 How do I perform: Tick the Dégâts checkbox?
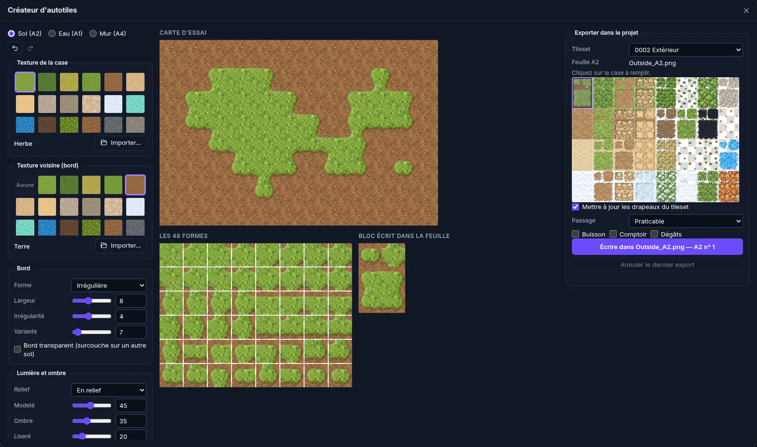(x=654, y=234)
